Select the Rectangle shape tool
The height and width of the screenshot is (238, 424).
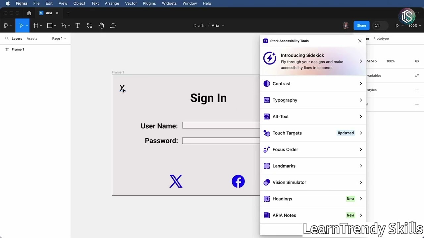click(50, 25)
